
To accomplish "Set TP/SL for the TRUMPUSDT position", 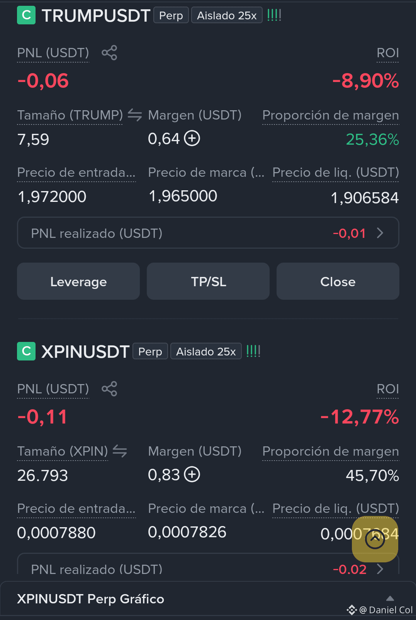I will (x=208, y=281).
